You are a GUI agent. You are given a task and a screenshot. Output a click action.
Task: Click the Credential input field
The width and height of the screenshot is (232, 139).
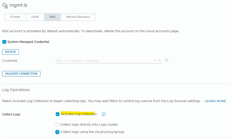tap(104, 60)
